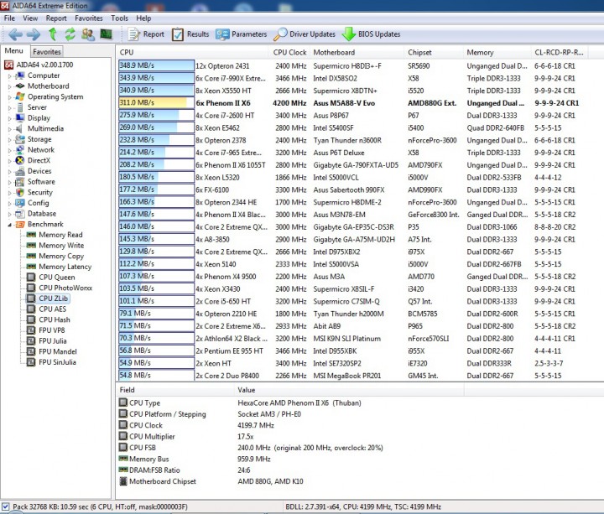Open the CPU Queen benchmark

[x=57, y=278]
